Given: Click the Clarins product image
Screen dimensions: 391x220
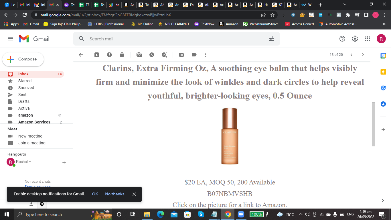Looking at the screenshot, I should pyautogui.click(x=230, y=136).
